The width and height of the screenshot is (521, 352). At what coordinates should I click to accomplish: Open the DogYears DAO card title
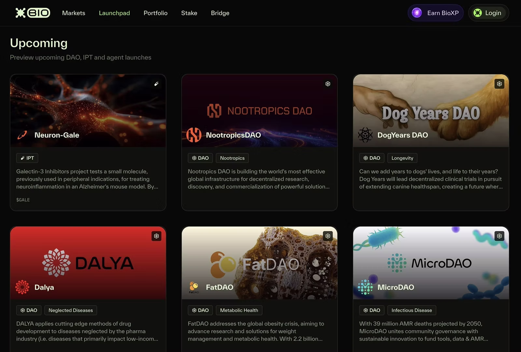(x=402, y=135)
